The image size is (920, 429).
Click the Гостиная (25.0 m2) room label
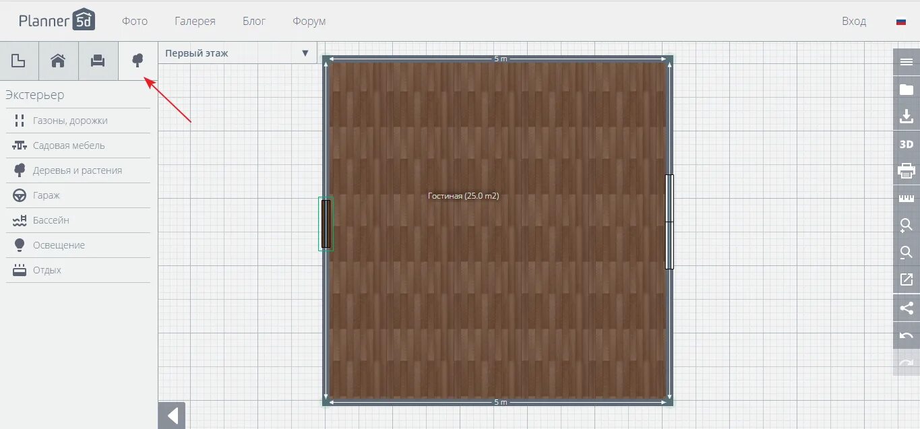(464, 196)
